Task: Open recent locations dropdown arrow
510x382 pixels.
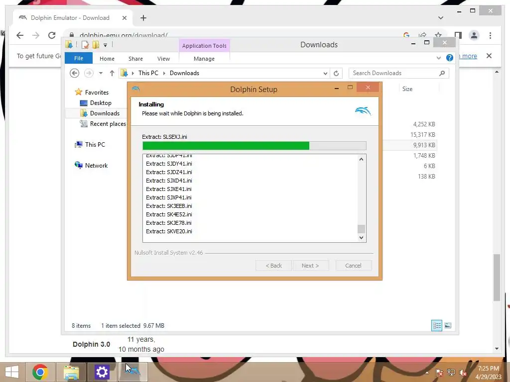Action: (101, 73)
